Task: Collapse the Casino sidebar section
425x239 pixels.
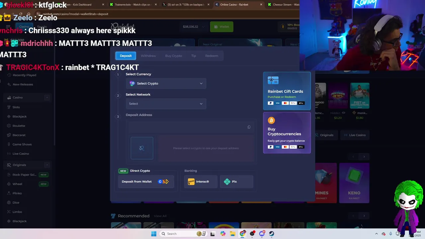Action: pyautogui.click(x=47, y=97)
